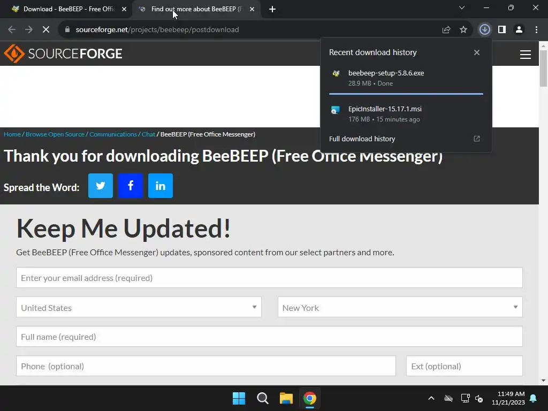548x411 pixels.
Task: Expand the New York state dropdown
Action: tap(400, 307)
